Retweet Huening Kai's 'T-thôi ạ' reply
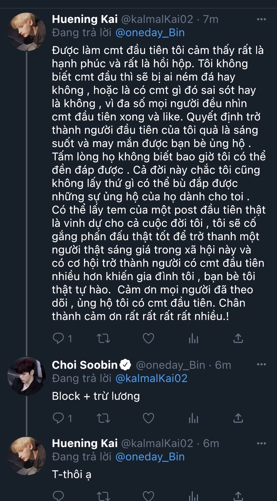The image size is (277, 501). point(103,496)
